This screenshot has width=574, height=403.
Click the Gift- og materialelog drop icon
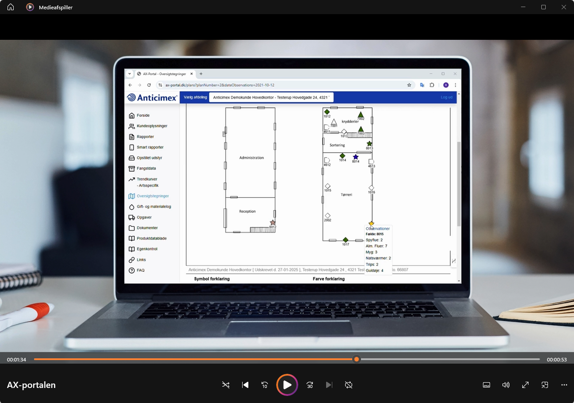pyautogui.click(x=132, y=207)
